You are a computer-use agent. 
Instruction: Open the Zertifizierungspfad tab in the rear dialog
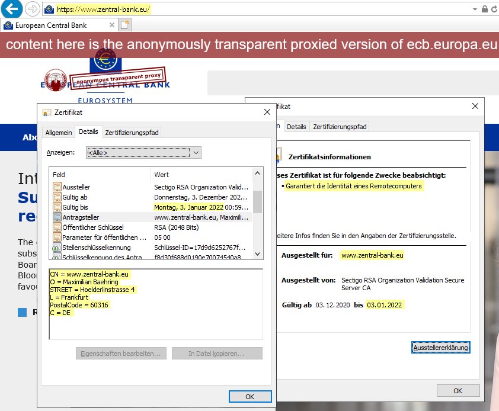(340, 127)
